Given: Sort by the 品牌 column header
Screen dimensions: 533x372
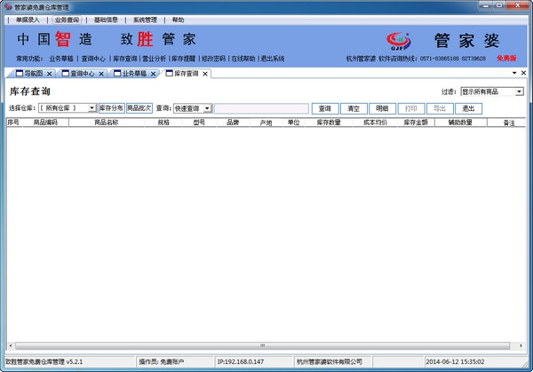Looking at the screenshot, I should point(233,123).
